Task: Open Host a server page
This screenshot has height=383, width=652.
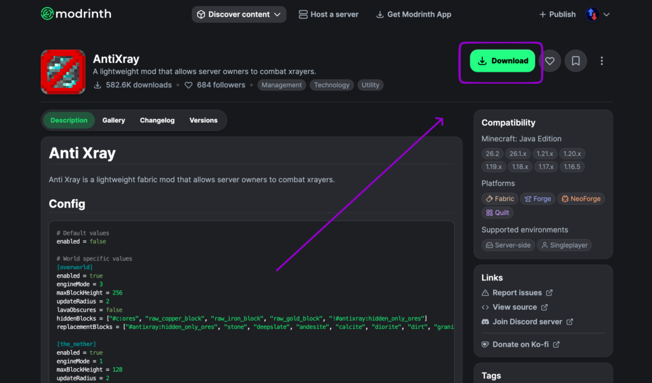Action: [x=329, y=14]
